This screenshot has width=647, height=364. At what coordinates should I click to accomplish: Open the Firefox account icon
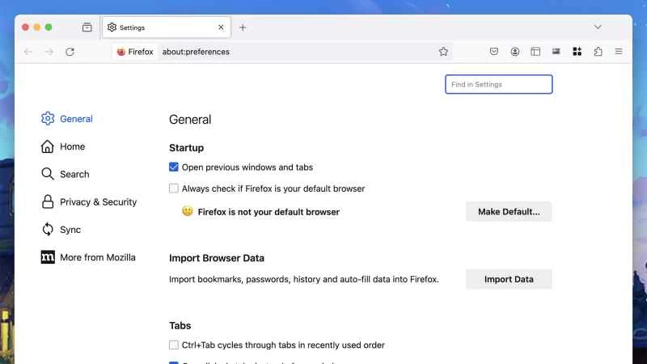click(x=515, y=52)
